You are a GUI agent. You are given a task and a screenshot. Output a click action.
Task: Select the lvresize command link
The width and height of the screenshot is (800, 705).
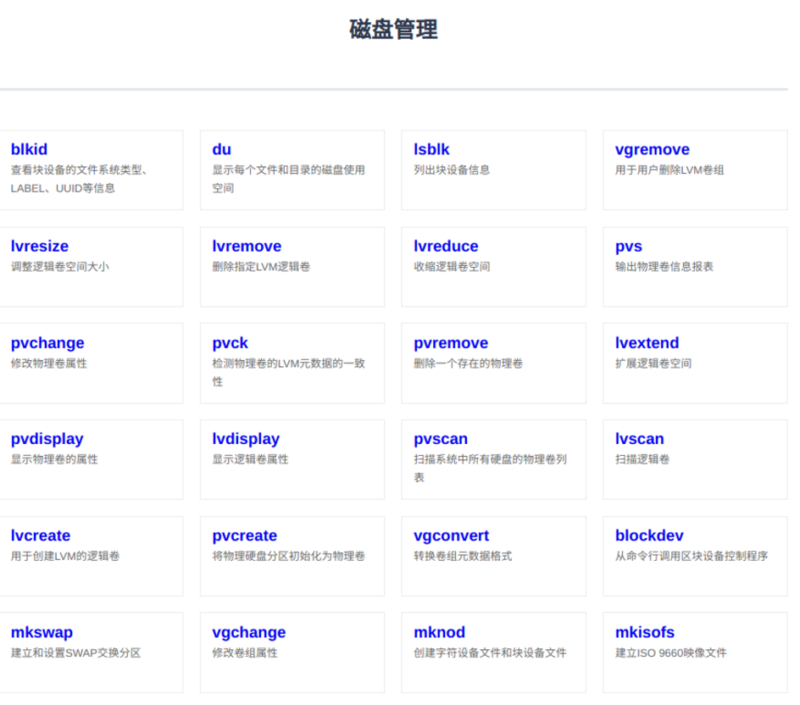click(x=40, y=246)
